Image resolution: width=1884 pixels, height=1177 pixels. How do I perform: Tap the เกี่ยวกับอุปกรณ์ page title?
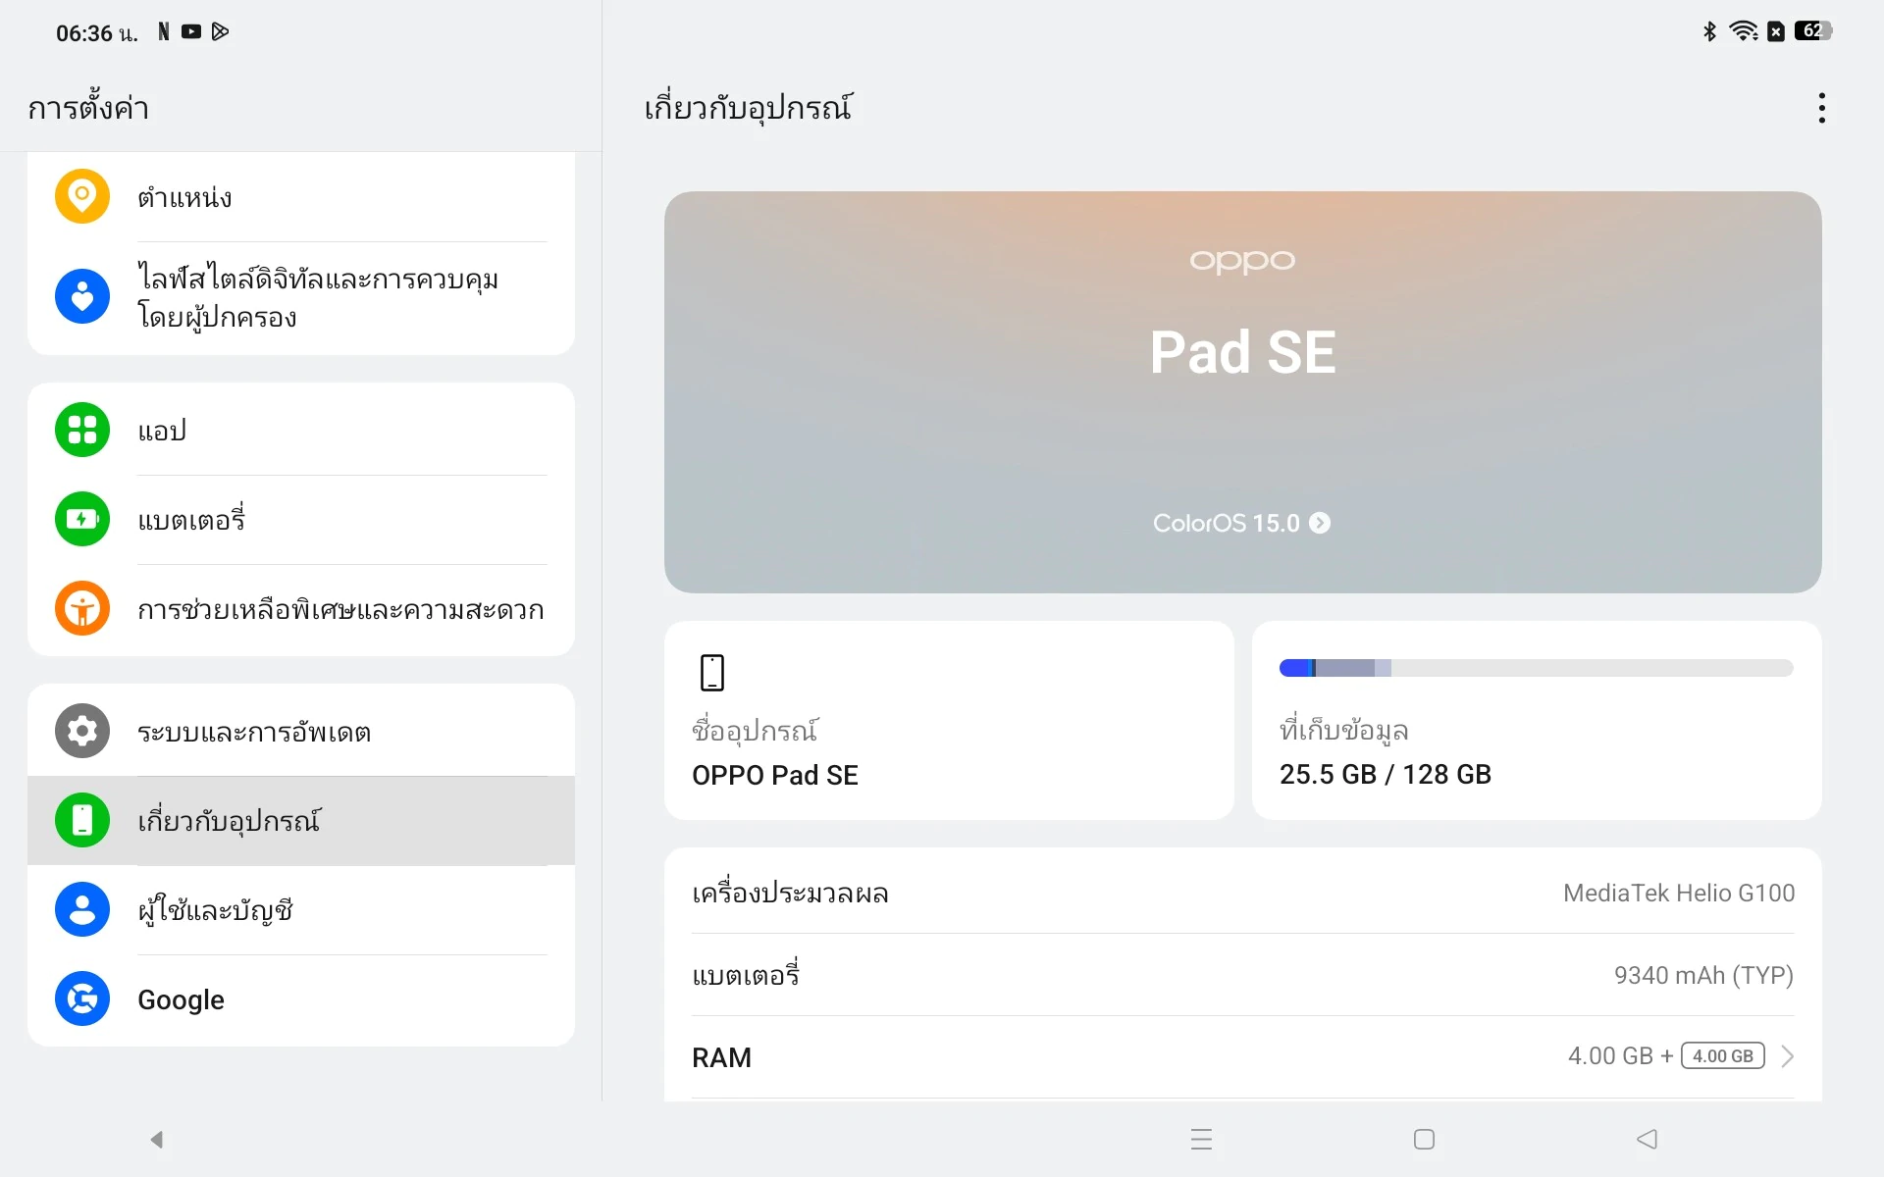[749, 108]
